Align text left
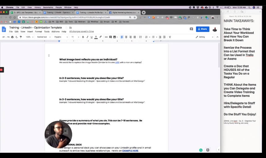The image size is (266, 158). coord(122,37)
